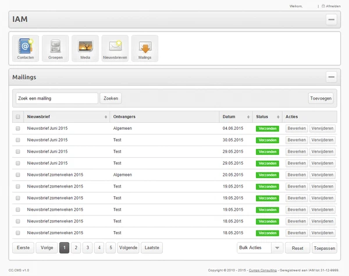
Task: Select page 3 in pagination
Action: [87, 248]
